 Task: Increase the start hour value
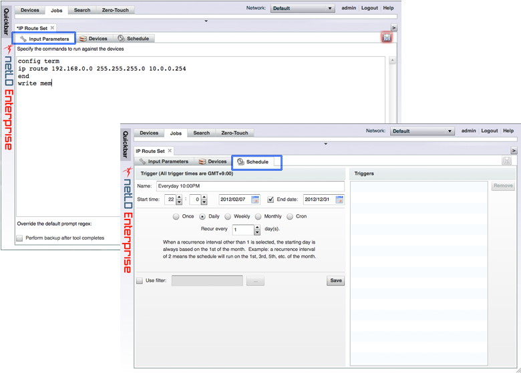pyautogui.click(x=179, y=198)
